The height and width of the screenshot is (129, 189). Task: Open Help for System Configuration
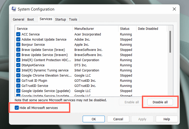(167, 119)
